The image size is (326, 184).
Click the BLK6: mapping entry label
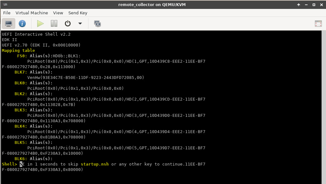pyautogui.click(x=21, y=159)
